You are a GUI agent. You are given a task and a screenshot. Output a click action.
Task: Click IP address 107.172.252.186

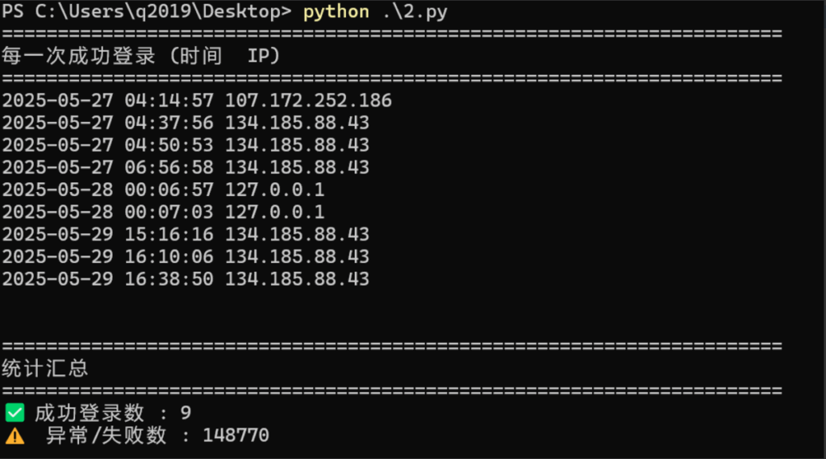tap(308, 101)
